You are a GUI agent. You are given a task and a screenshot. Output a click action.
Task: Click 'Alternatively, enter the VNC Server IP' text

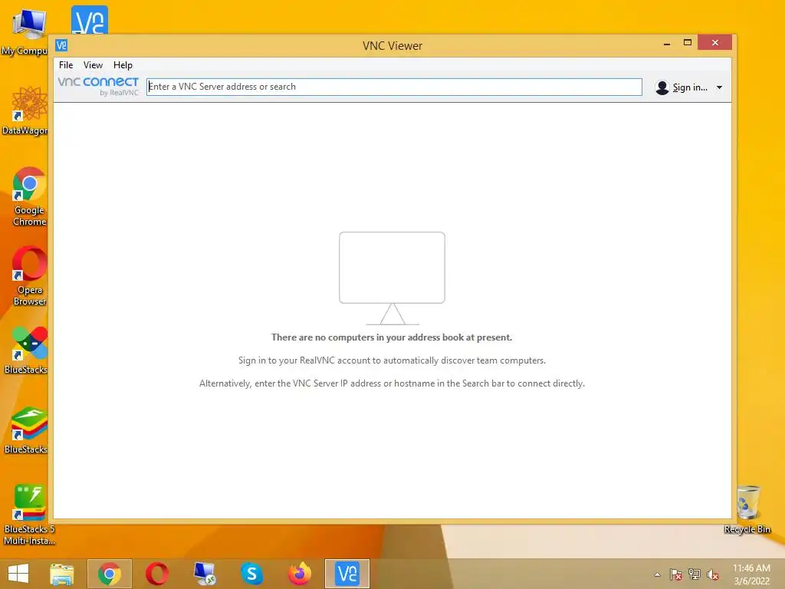[392, 383]
